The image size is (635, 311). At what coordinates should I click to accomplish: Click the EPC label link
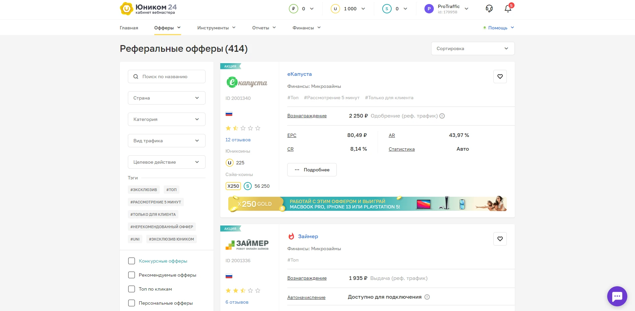[292, 135]
